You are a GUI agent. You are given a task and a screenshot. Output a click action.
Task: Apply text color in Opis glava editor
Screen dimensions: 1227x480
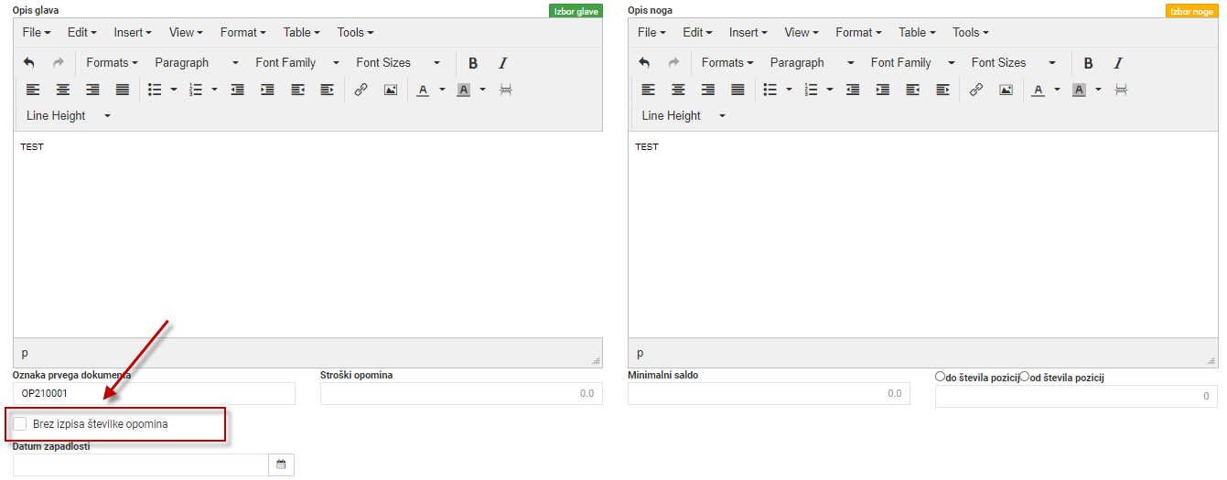[423, 90]
